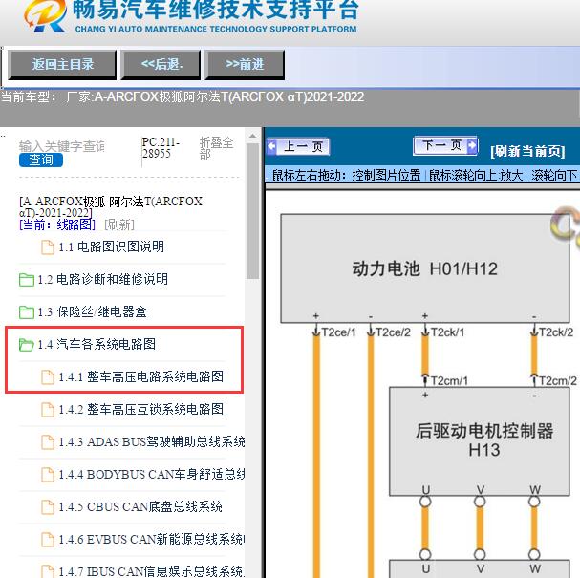Expand 1.2 电路诊断和维修说明 folder

coord(103,279)
